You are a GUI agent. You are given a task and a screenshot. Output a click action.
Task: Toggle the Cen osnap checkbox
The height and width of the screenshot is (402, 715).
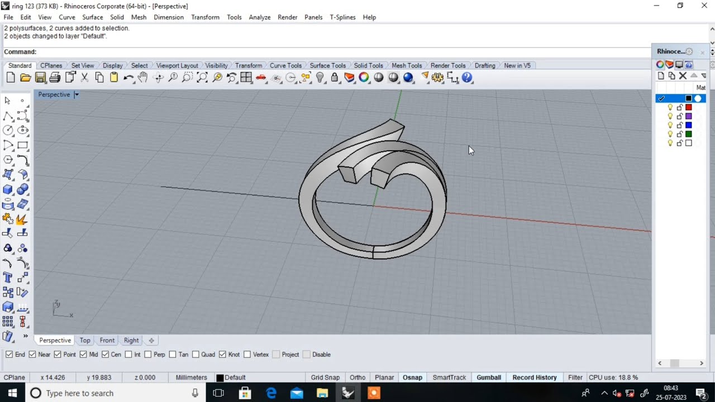[x=105, y=355]
